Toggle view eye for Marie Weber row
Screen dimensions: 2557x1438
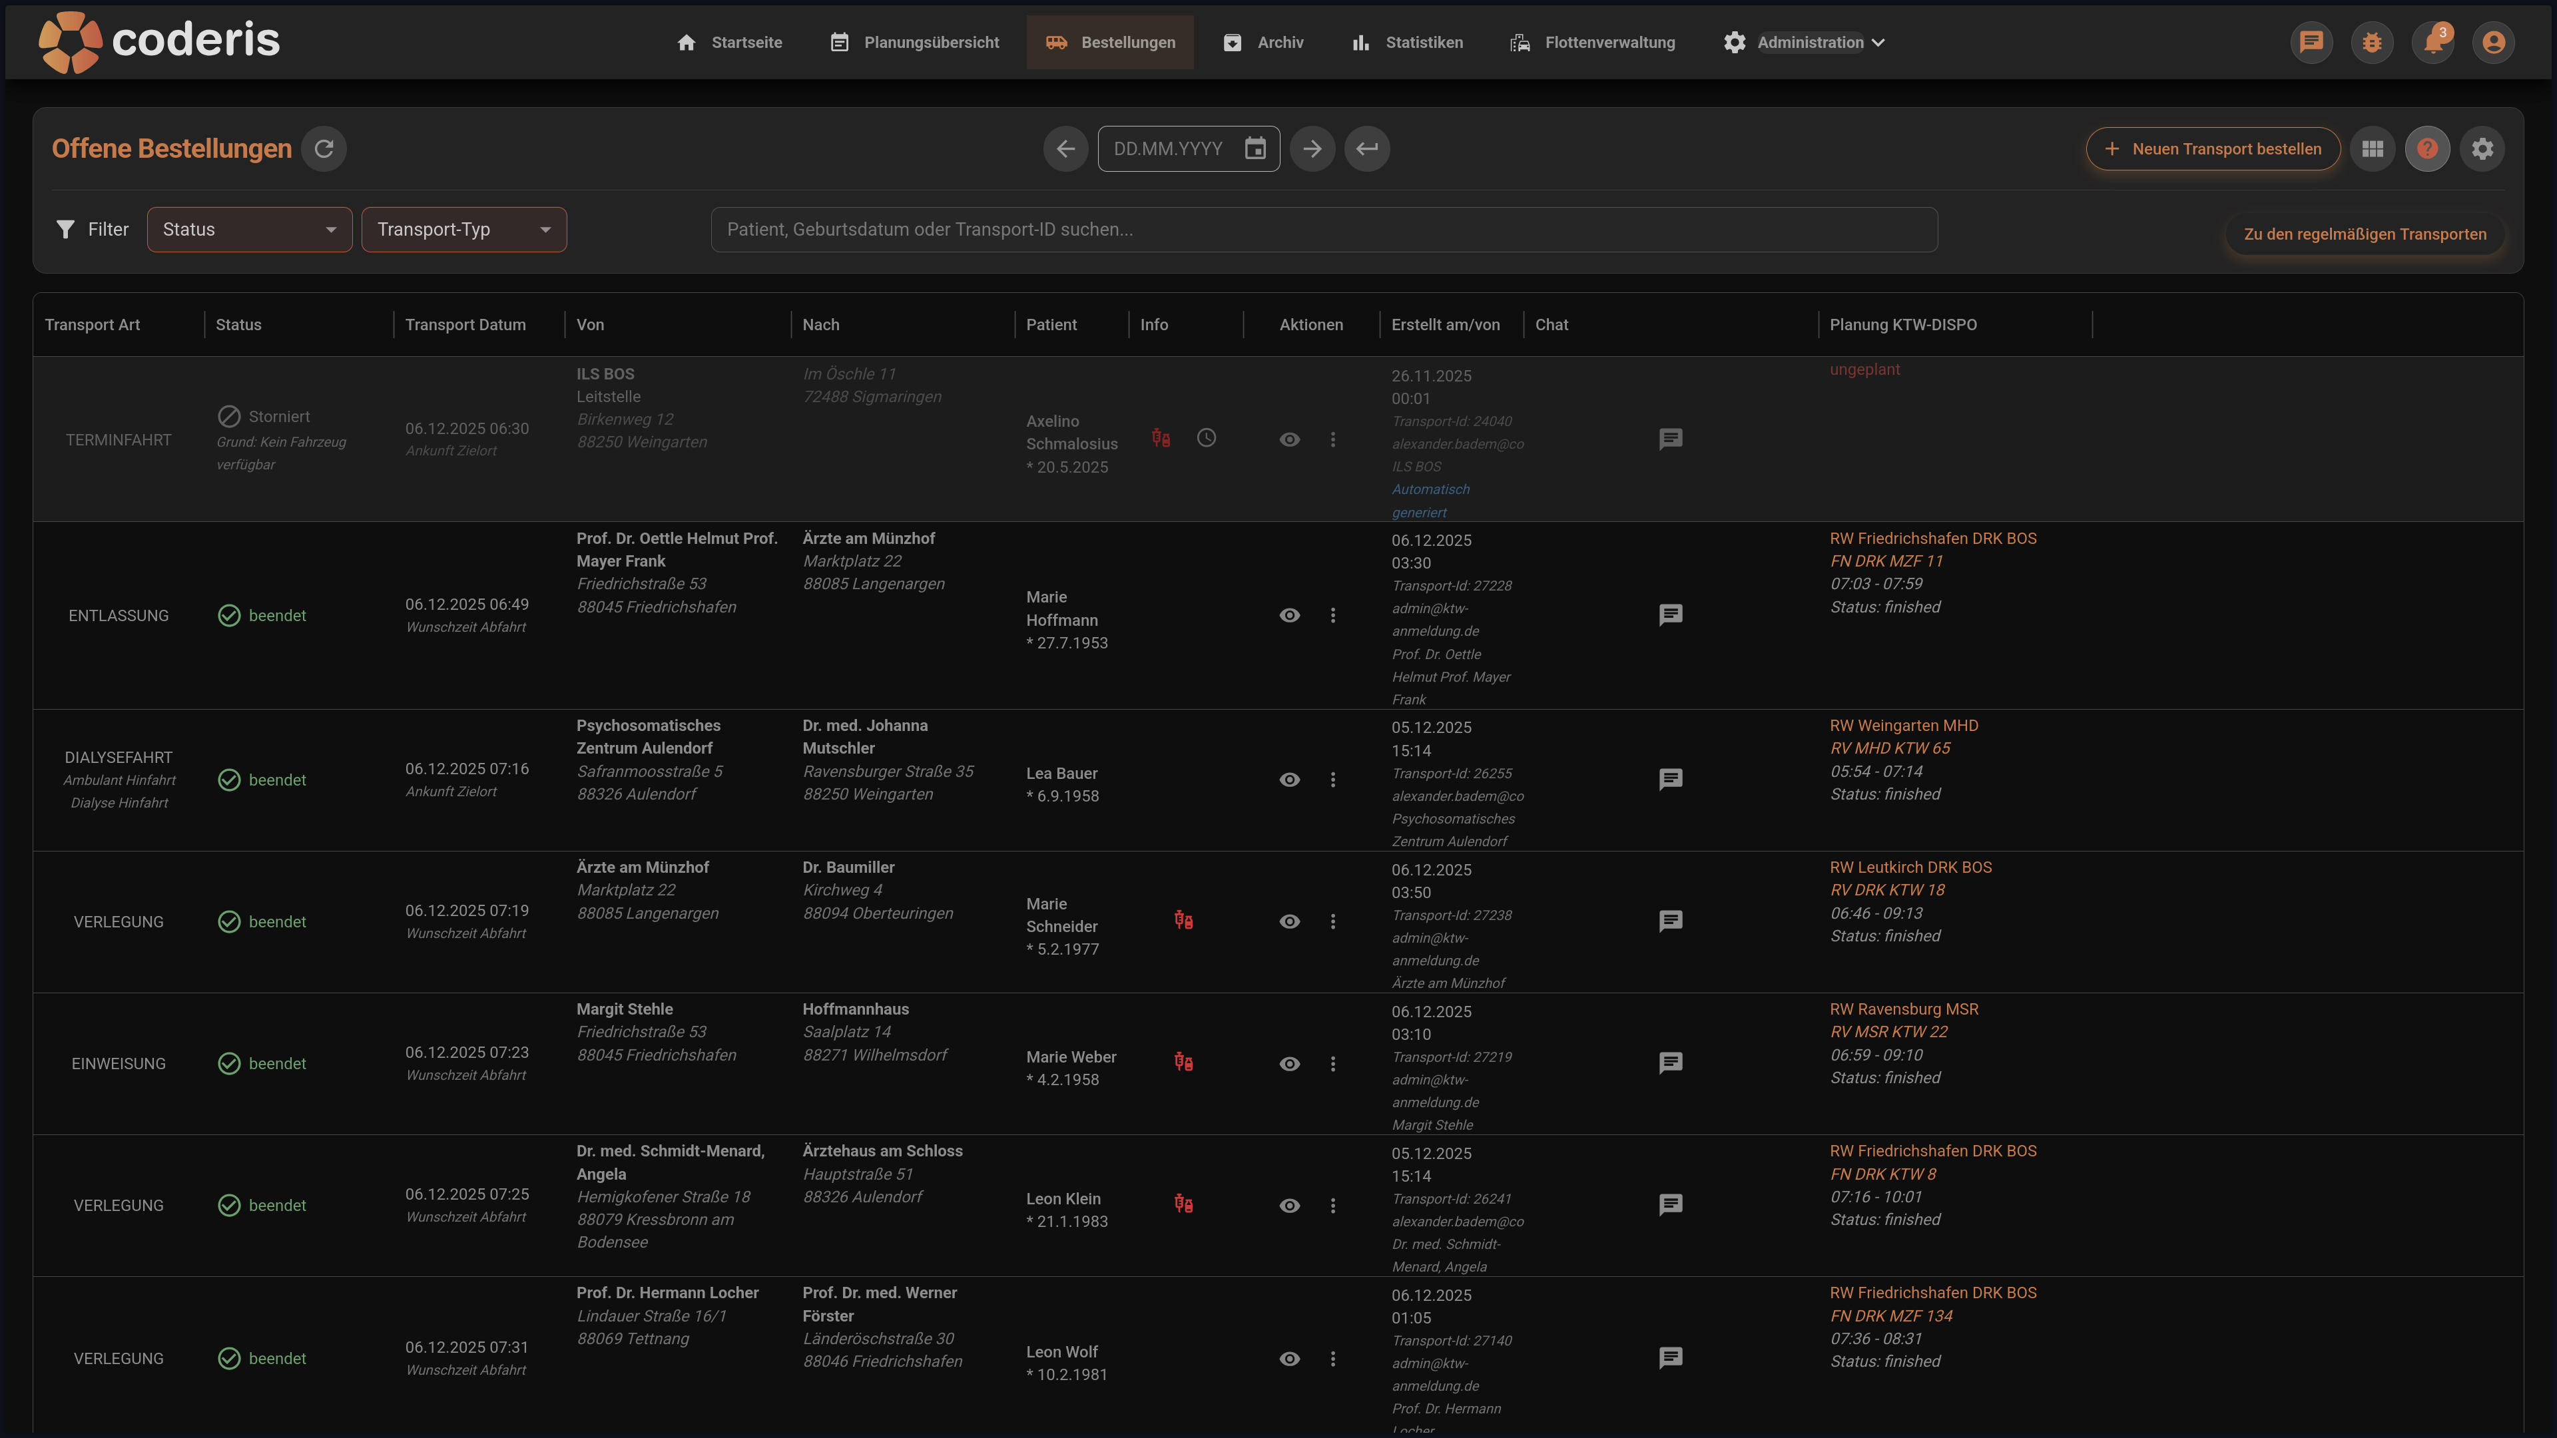point(1289,1064)
